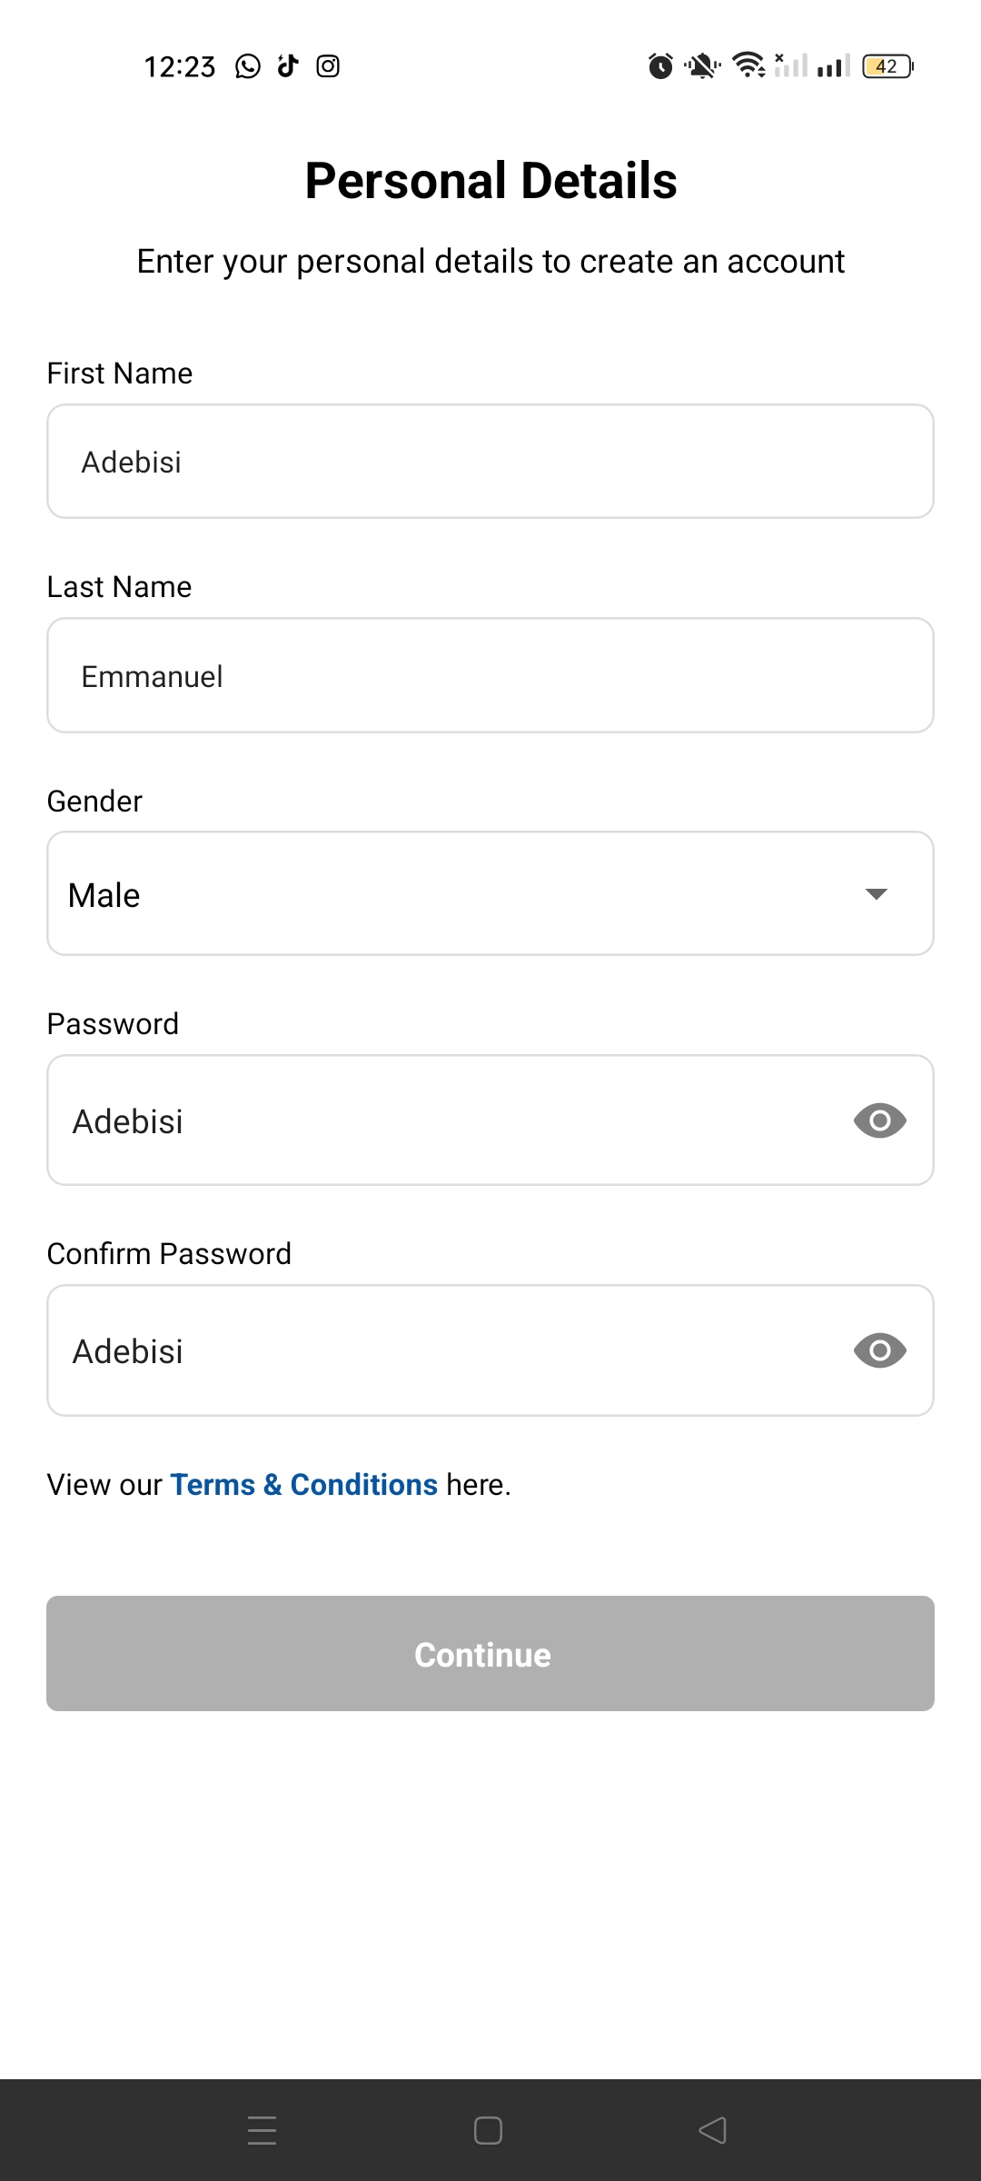Toggle Confirm Password visibility eye
This screenshot has height=2181, width=981.
pos(879,1350)
